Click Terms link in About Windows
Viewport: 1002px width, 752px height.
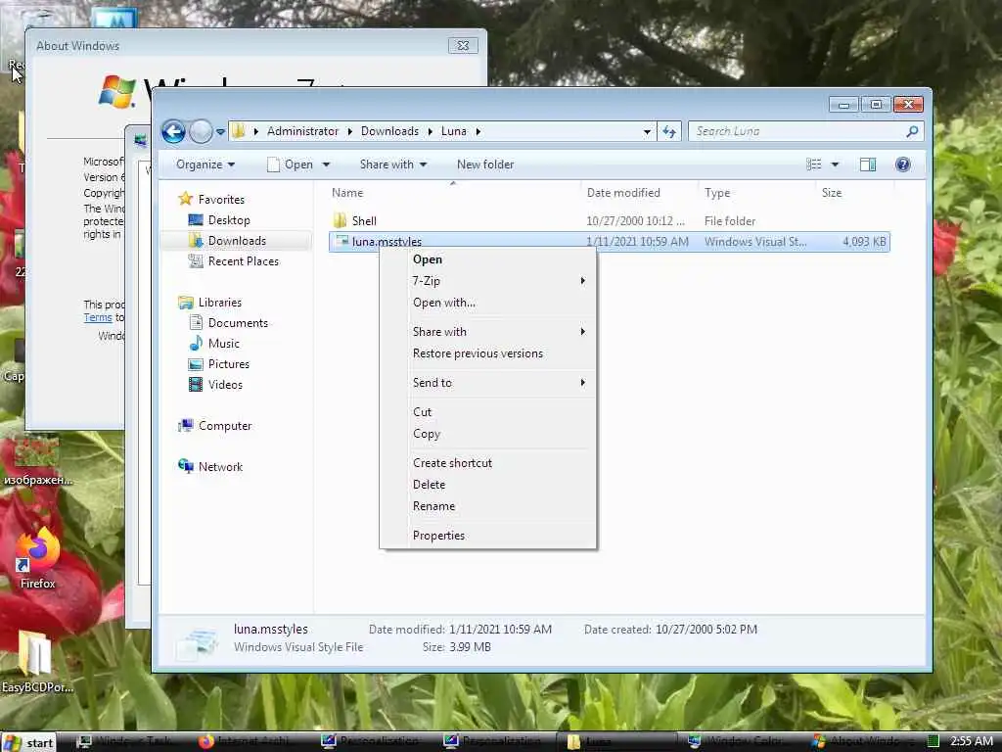pos(97,318)
